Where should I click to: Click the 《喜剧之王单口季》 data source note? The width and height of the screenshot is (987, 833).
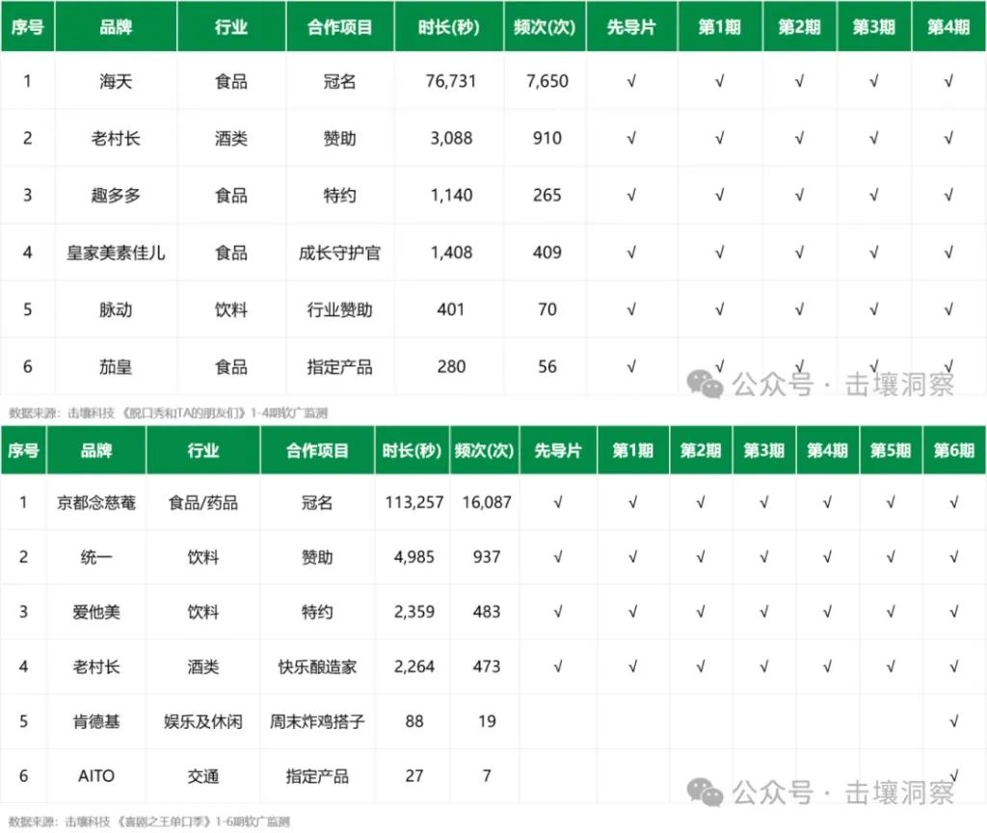pos(159,821)
